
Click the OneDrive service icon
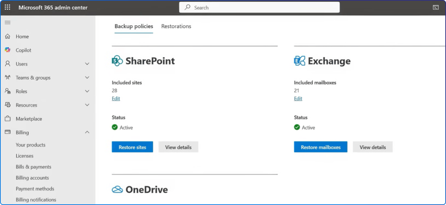pyautogui.click(x=117, y=189)
